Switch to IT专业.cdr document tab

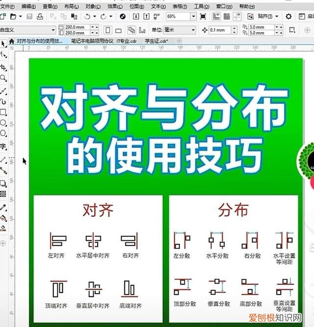click(x=127, y=41)
